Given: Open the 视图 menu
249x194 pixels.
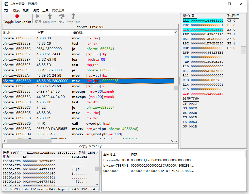Looking at the screenshot, I should tap(26, 10).
